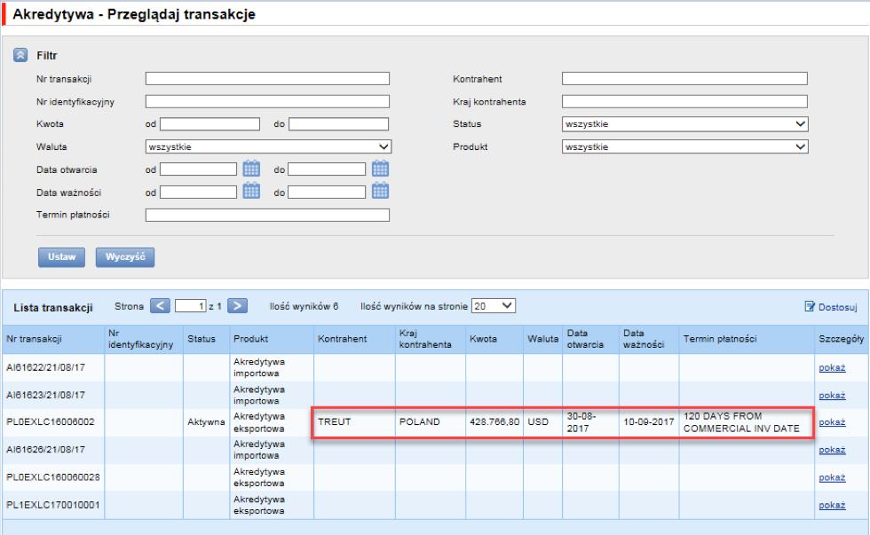870x535 pixels.
Task: Click the Ustaw button
Action: [x=61, y=257]
